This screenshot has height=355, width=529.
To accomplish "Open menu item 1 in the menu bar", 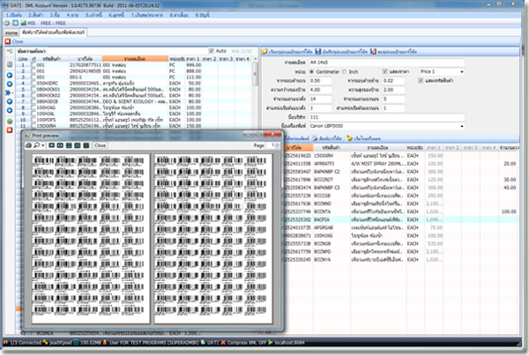I will point(14,15).
